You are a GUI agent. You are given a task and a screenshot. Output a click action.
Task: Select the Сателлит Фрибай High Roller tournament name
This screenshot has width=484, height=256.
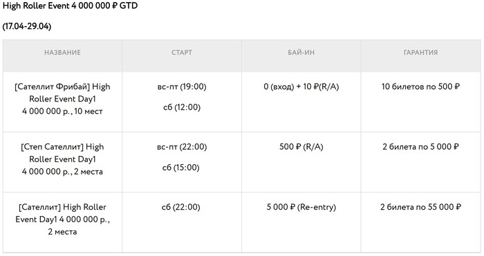(62, 99)
